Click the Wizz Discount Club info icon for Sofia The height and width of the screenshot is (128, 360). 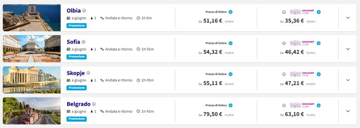pyautogui.click(x=284, y=43)
